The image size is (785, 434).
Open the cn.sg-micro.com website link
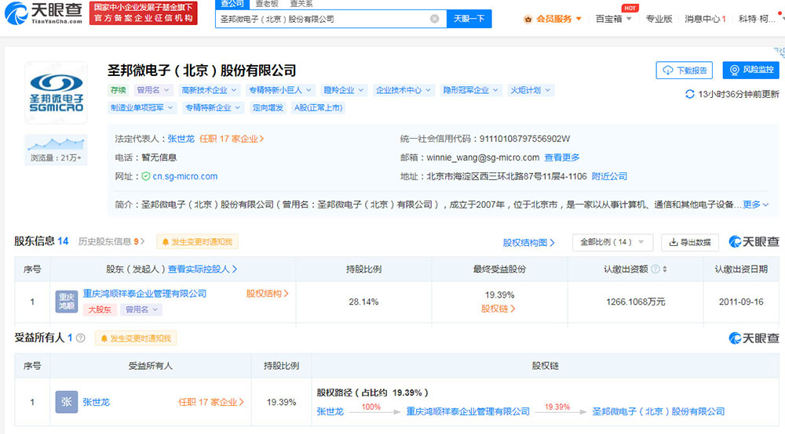(184, 176)
